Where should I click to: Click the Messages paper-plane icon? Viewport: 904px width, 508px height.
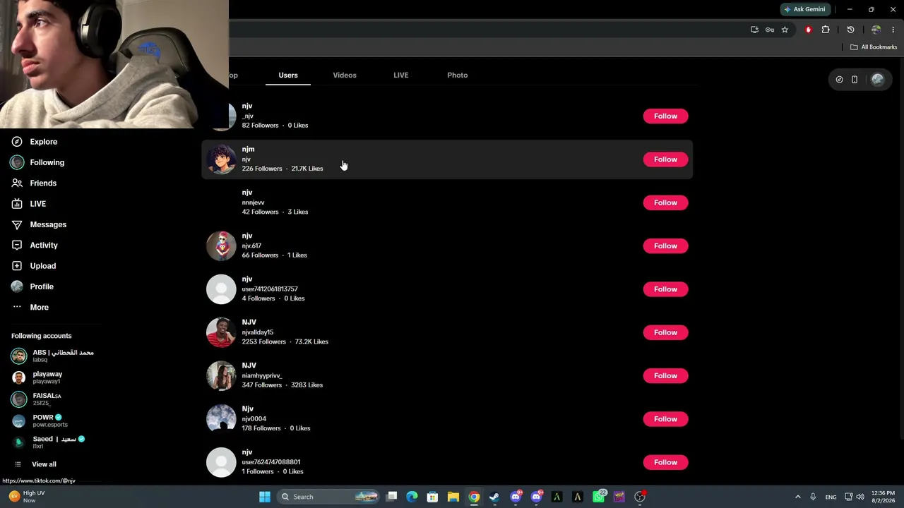[x=17, y=224]
